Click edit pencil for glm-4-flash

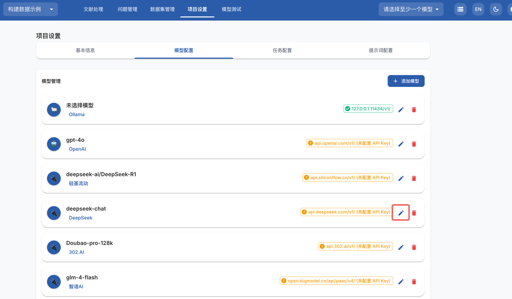point(401,281)
